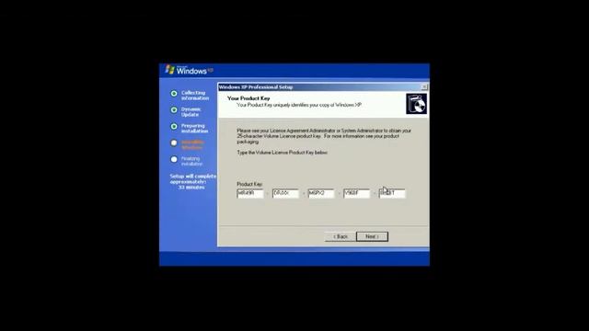Go to previous page with Back
Image resolution: width=589 pixels, height=331 pixels.
pos(341,236)
